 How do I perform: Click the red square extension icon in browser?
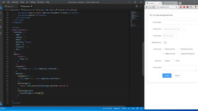pyautogui.click(x=187, y=7)
